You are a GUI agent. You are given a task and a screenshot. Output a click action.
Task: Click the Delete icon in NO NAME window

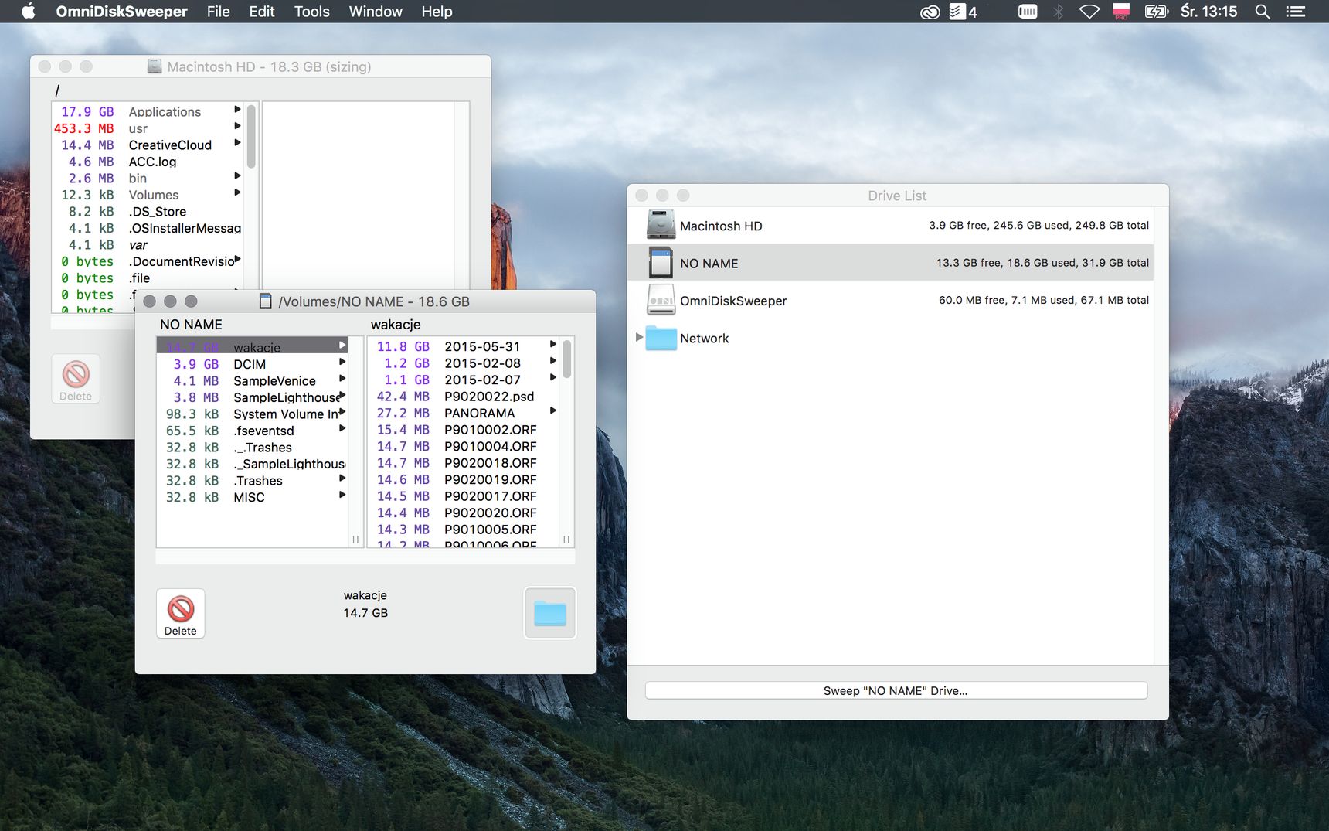click(181, 614)
